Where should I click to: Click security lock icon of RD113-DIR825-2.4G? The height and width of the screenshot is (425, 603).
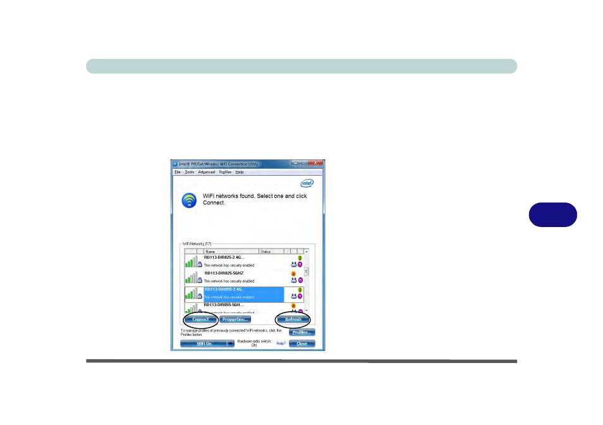tap(200, 264)
